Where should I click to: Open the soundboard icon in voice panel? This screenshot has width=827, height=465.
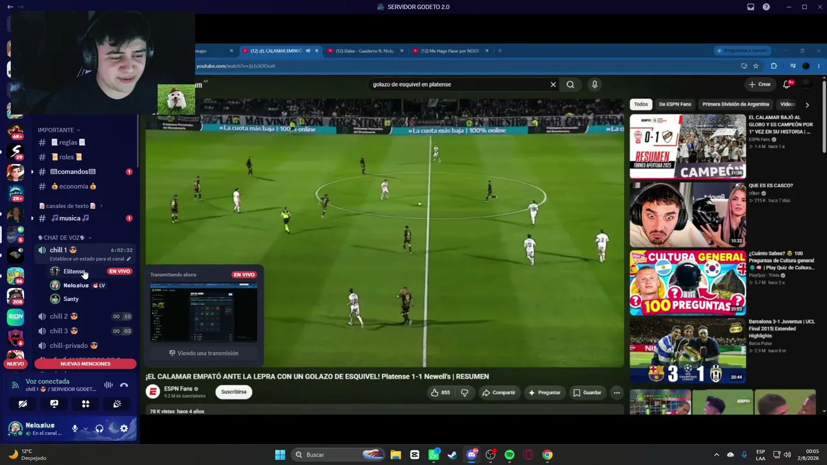click(x=117, y=404)
